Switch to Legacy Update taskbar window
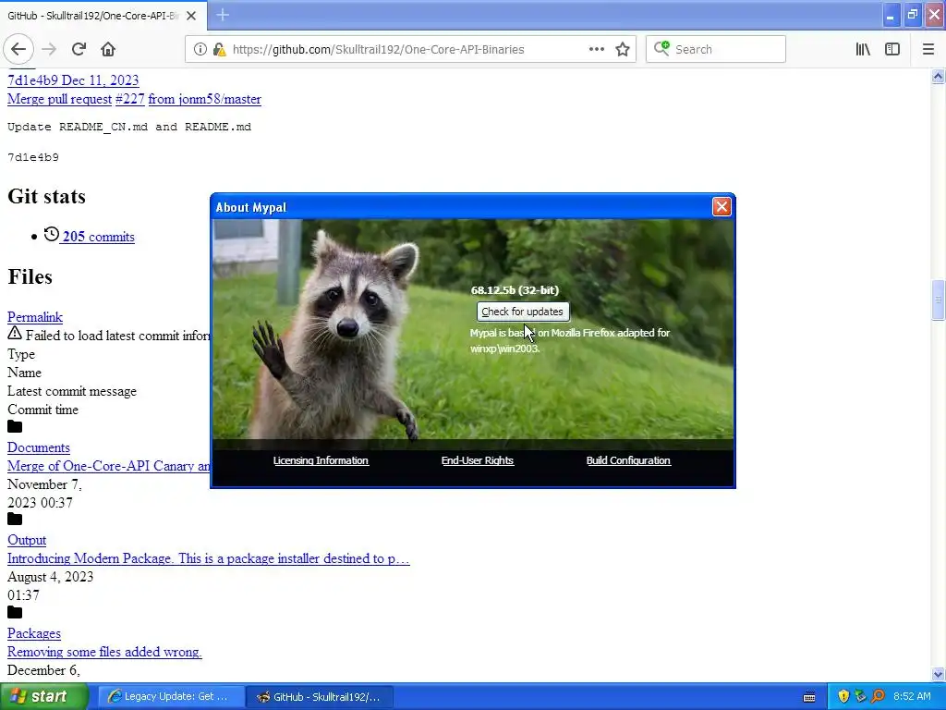946x710 pixels. (x=171, y=697)
